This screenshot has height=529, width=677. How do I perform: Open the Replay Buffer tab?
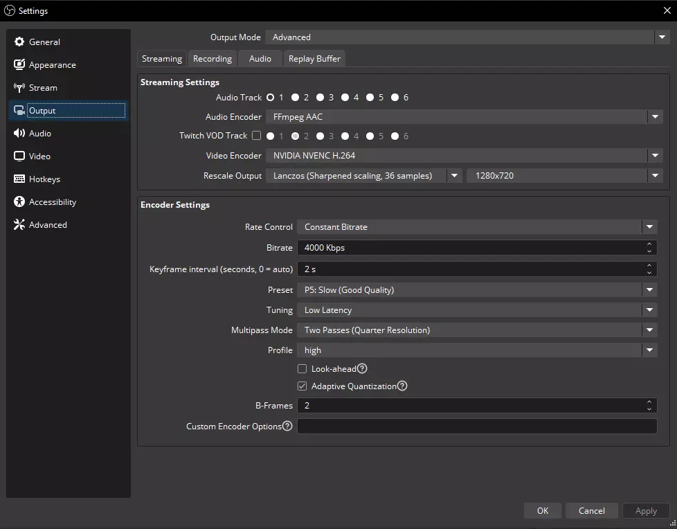click(x=314, y=59)
